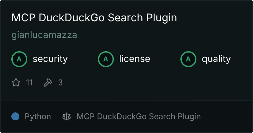Viewport: 253px width, 133px height.
Task: Click the security grade A badge
Action: click(19, 59)
